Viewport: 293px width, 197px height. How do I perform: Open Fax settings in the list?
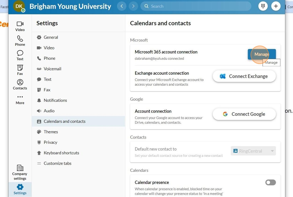[78, 90]
